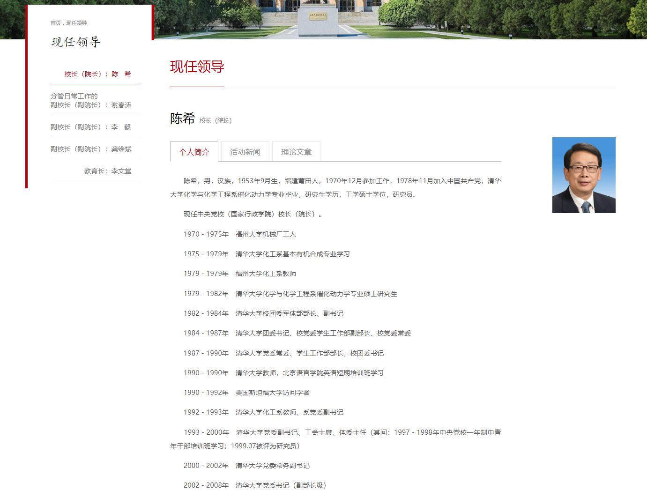Click the 校长（院长）subtitle beside the name

tap(216, 121)
